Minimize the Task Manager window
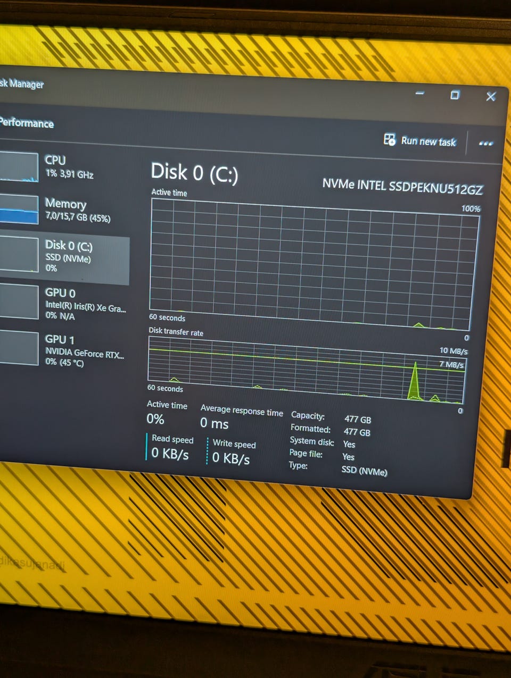511x678 pixels. 420,94
